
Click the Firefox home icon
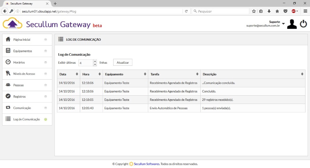pos(277,11)
